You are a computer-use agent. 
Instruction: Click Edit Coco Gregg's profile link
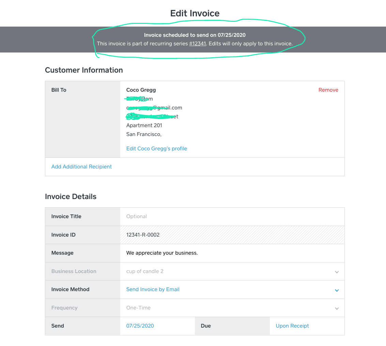(157, 149)
